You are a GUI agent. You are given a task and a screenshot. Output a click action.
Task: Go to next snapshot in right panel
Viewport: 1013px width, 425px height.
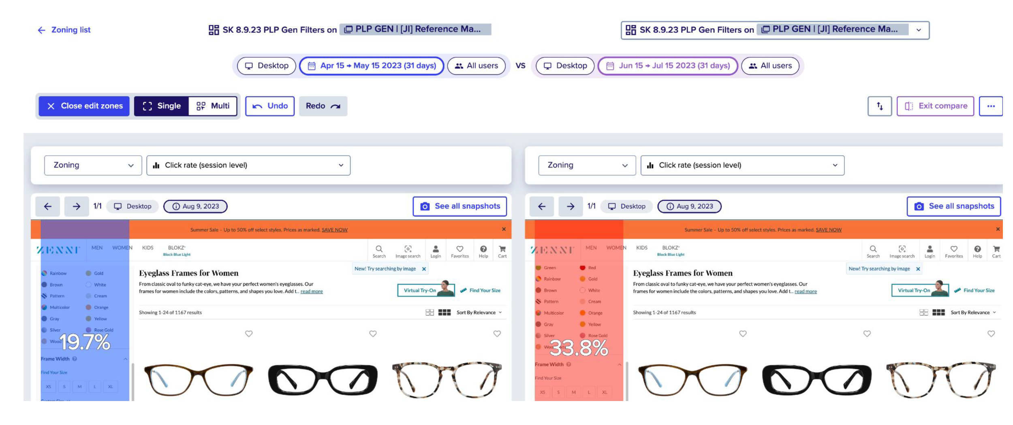coord(571,206)
